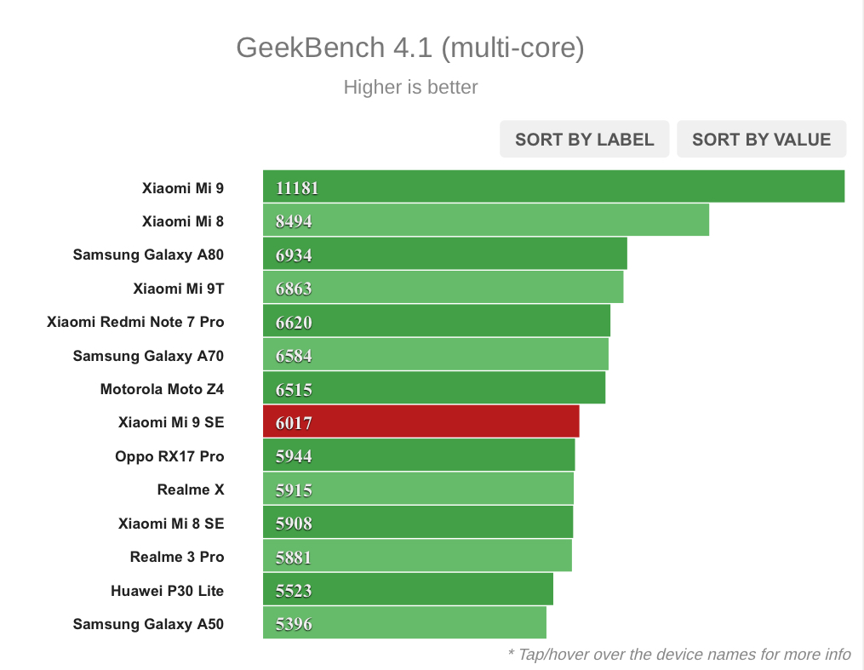Select the 8494 score bar
Screen dimensions: 864x670
485,221
